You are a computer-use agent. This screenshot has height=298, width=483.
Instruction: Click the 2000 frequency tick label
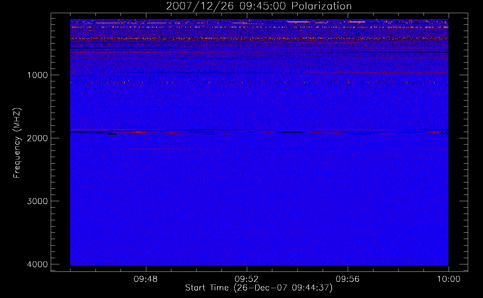38,138
